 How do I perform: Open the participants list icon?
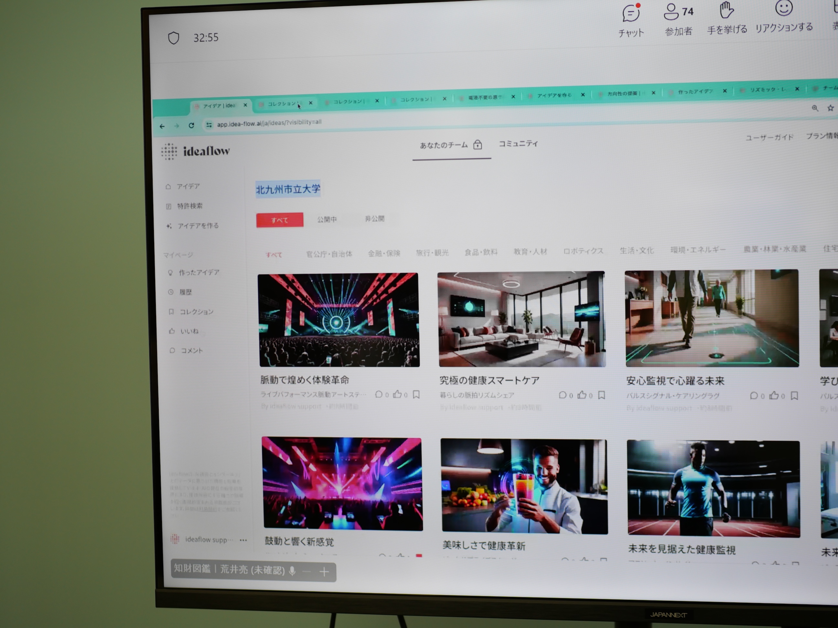click(x=671, y=12)
